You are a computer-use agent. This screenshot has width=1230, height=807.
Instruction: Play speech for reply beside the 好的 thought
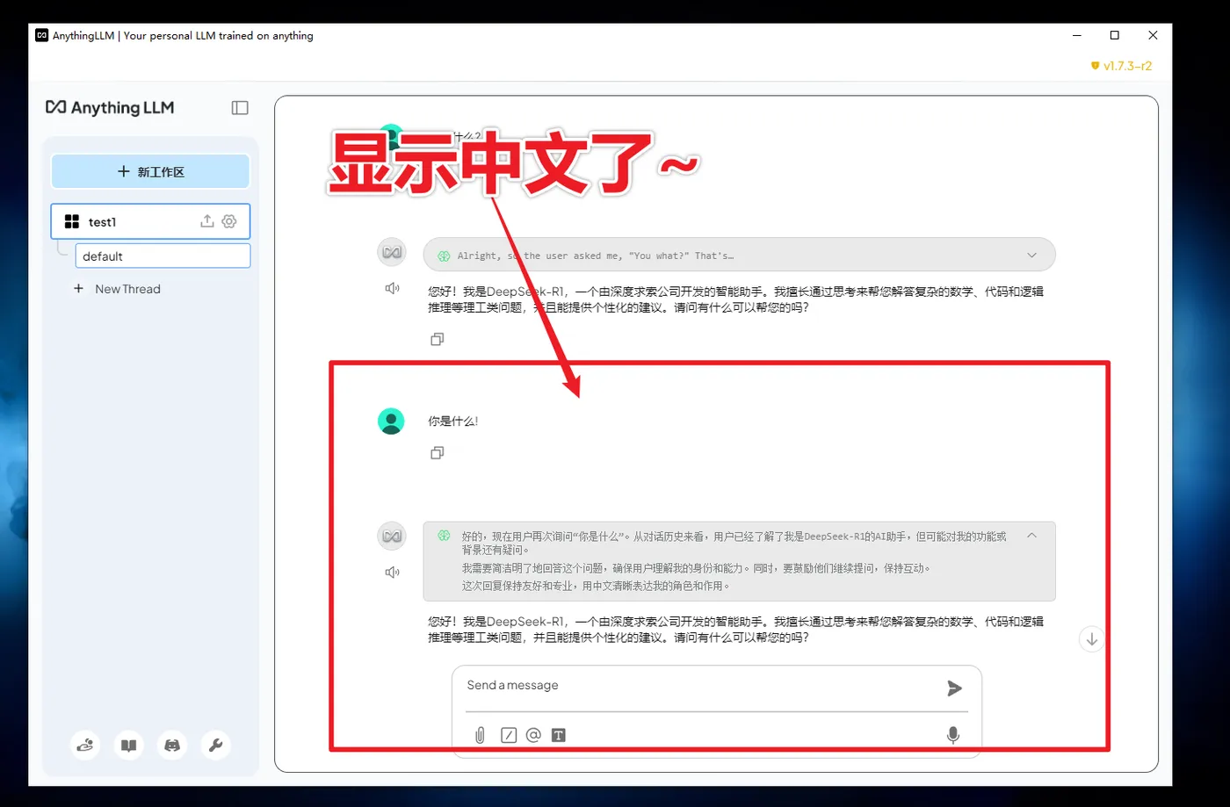click(x=392, y=573)
